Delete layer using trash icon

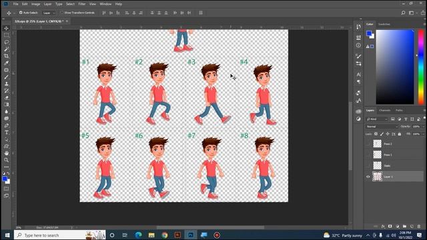point(419,227)
